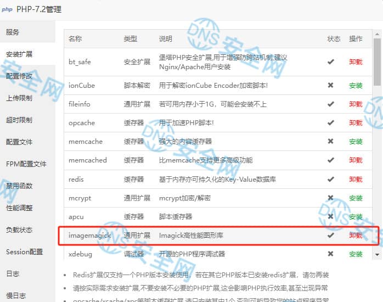383x302 pixels.
Task: Click the bt_safe extension name
Action: pos(80,62)
